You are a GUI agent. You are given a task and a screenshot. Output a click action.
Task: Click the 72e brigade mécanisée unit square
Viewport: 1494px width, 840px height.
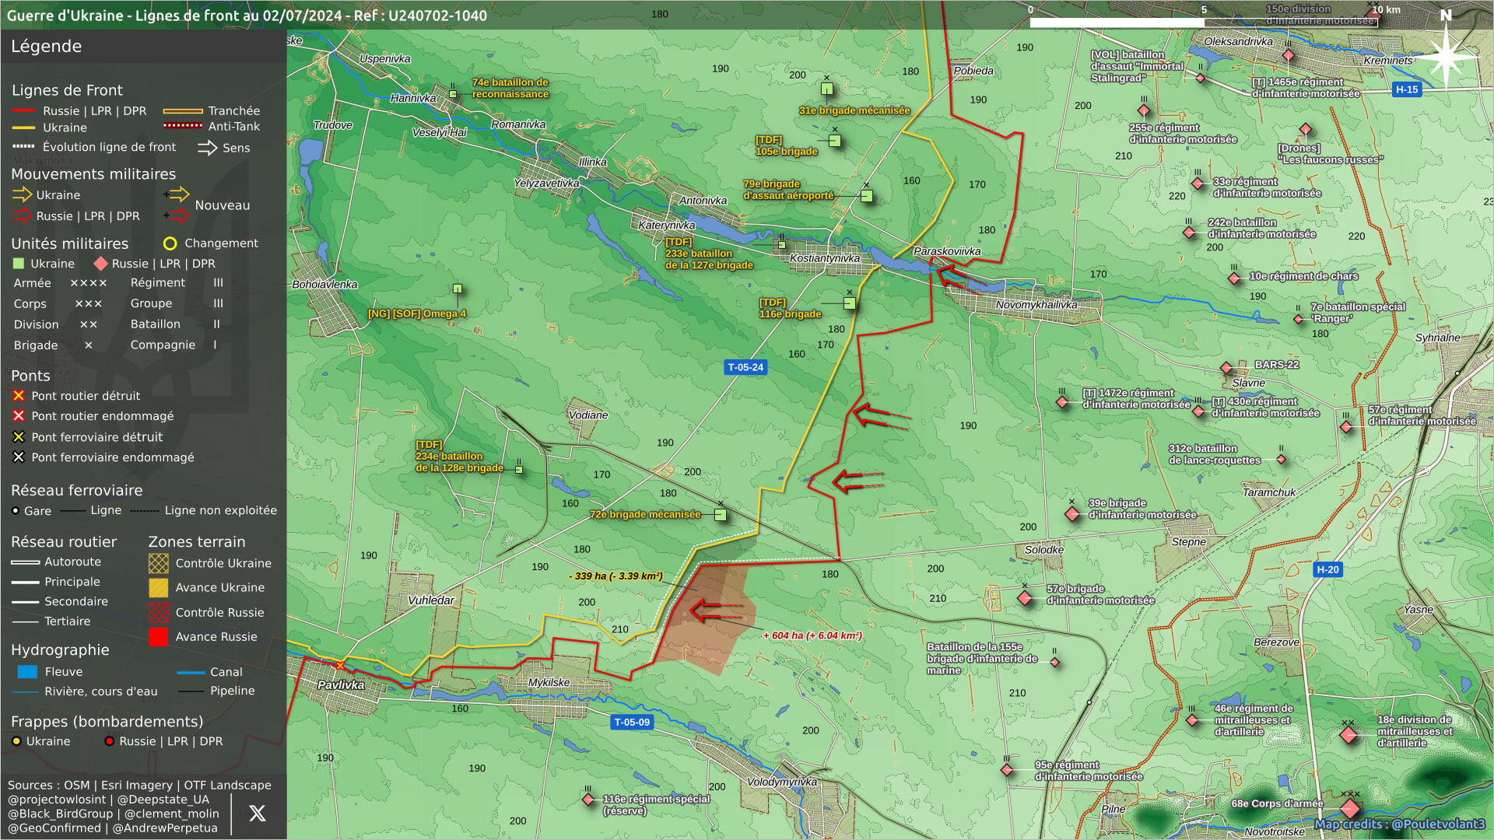click(x=721, y=515)
